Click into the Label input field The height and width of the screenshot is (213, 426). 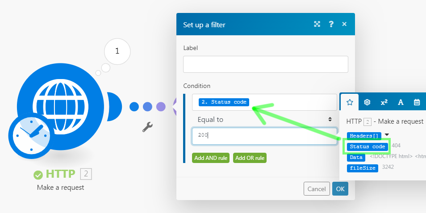coord(265,64)
